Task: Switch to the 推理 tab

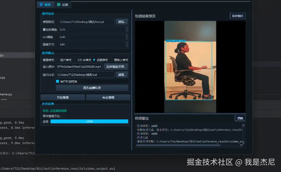Action: 45,5
